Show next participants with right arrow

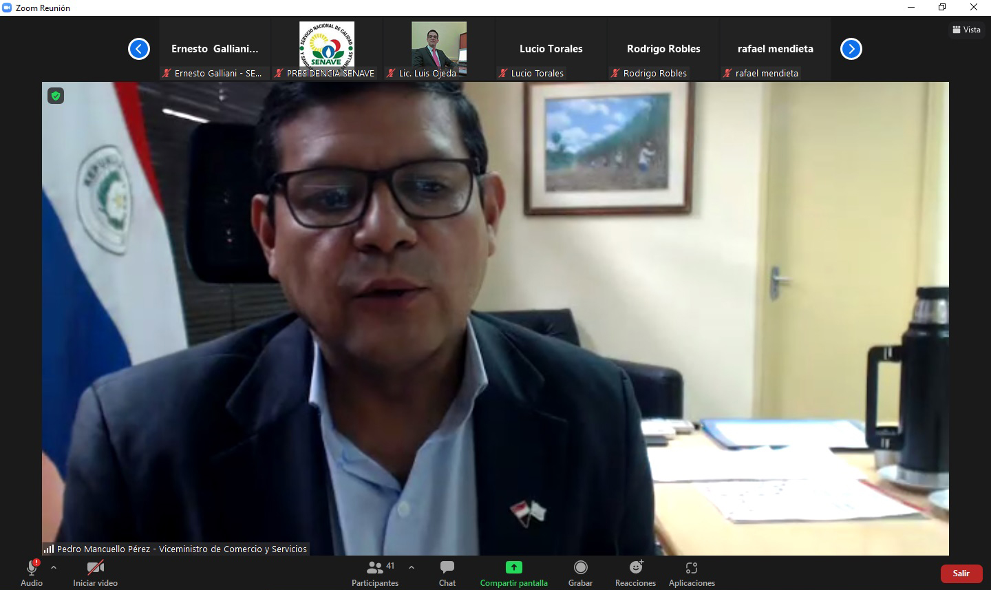click(x=851, y=49)
